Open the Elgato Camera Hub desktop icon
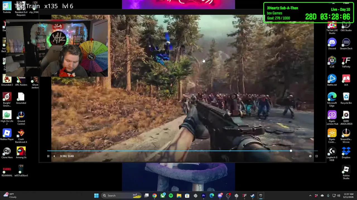 [x=332, y=118]
